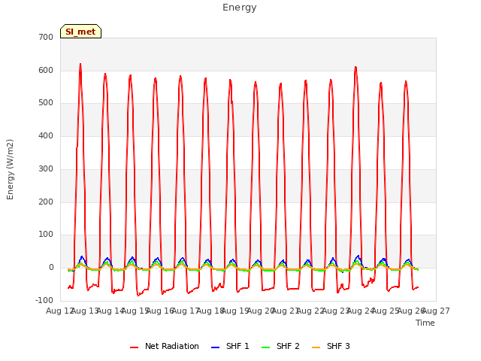The image size is (481, 361).
Task: Click the blue SHF 1 legend swatch
Action: (x=216, y=347)
